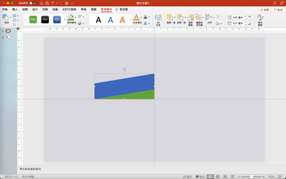Open the 形状填充 color dropdown arrow
This screenshot has height=179, width=286.
pos(76,17)
